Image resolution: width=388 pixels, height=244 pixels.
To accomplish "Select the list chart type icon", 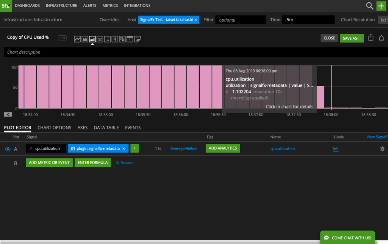I will [x=107, y=39].
